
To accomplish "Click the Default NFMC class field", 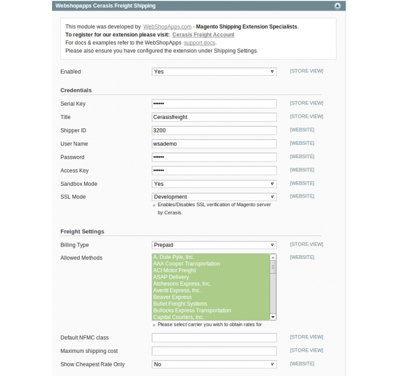I will point(214,338).
